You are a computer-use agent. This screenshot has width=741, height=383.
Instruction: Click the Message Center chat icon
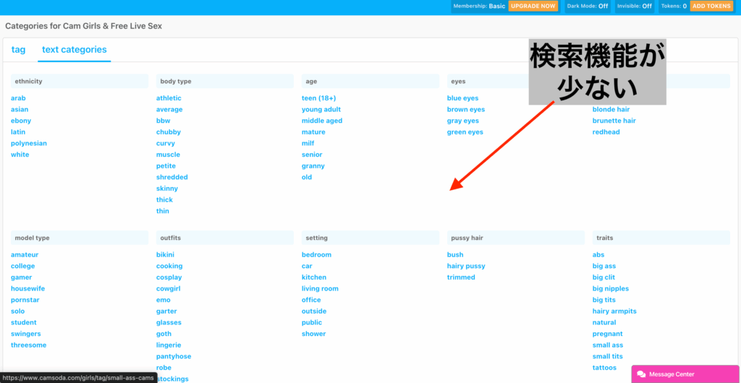coord(641,374)
